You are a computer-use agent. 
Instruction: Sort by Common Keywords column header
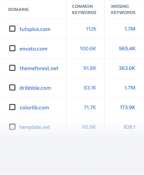[84, 10]
